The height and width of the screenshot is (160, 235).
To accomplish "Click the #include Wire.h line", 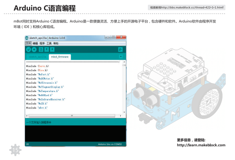I will pos(37,70).
